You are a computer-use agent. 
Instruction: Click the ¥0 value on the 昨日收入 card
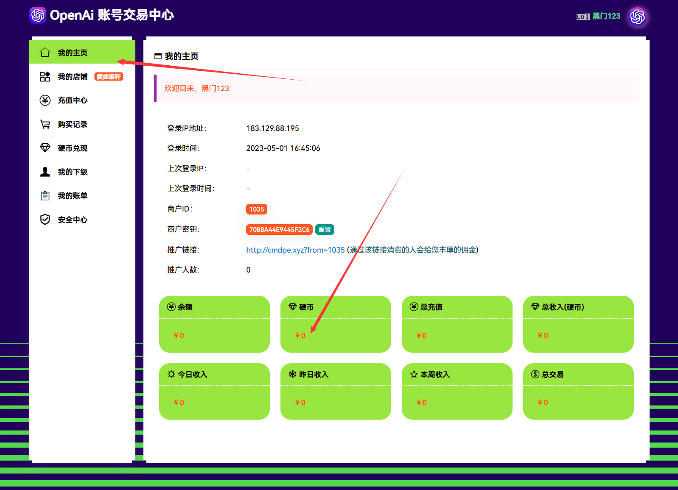click(x=300, y=402)
